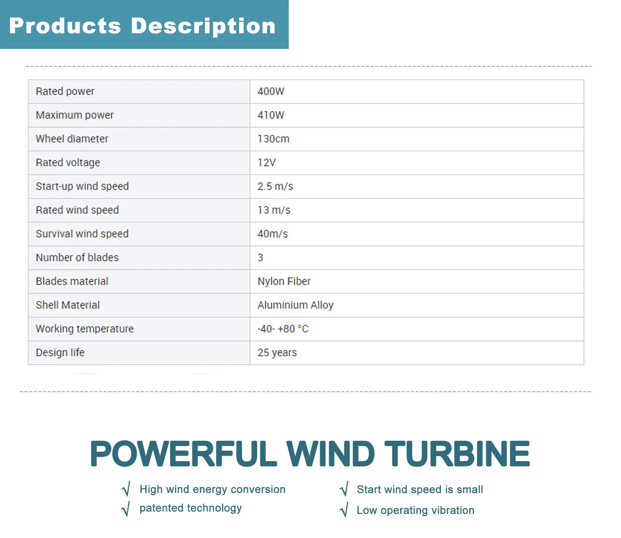The height and width of the screenshot is (538, 621).
Task: Click the 13 m/s rated wind speed value
Action: [x=274, y=210]
